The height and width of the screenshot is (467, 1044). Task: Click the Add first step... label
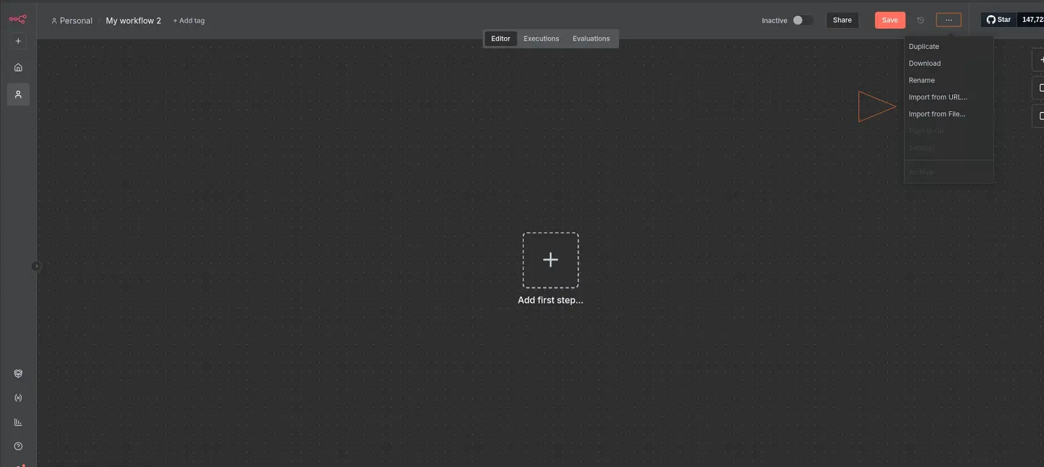coord(551,300)
